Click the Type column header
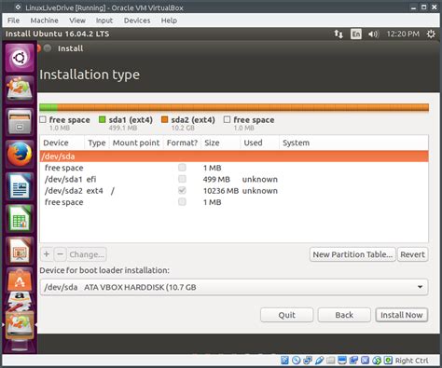 click(x=97, y=143)
